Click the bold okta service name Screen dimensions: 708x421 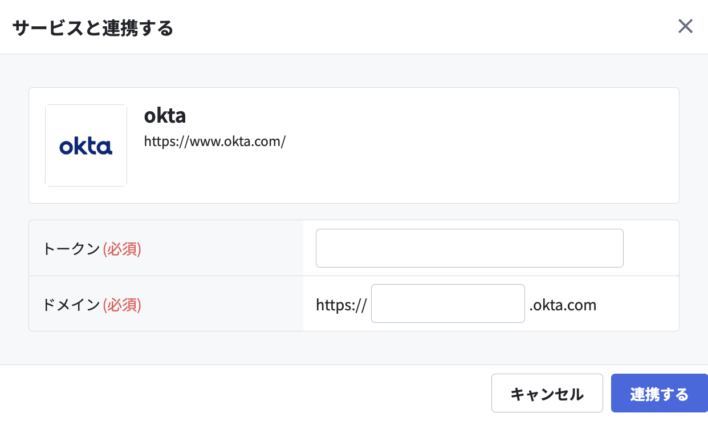[165, 116]
